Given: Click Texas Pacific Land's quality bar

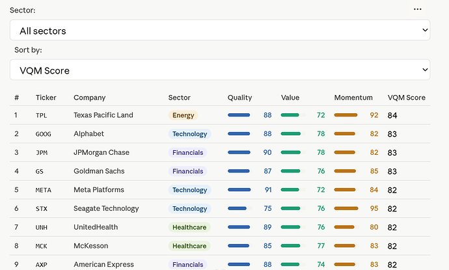Looking at the screenshot, I should click(239, 115).
